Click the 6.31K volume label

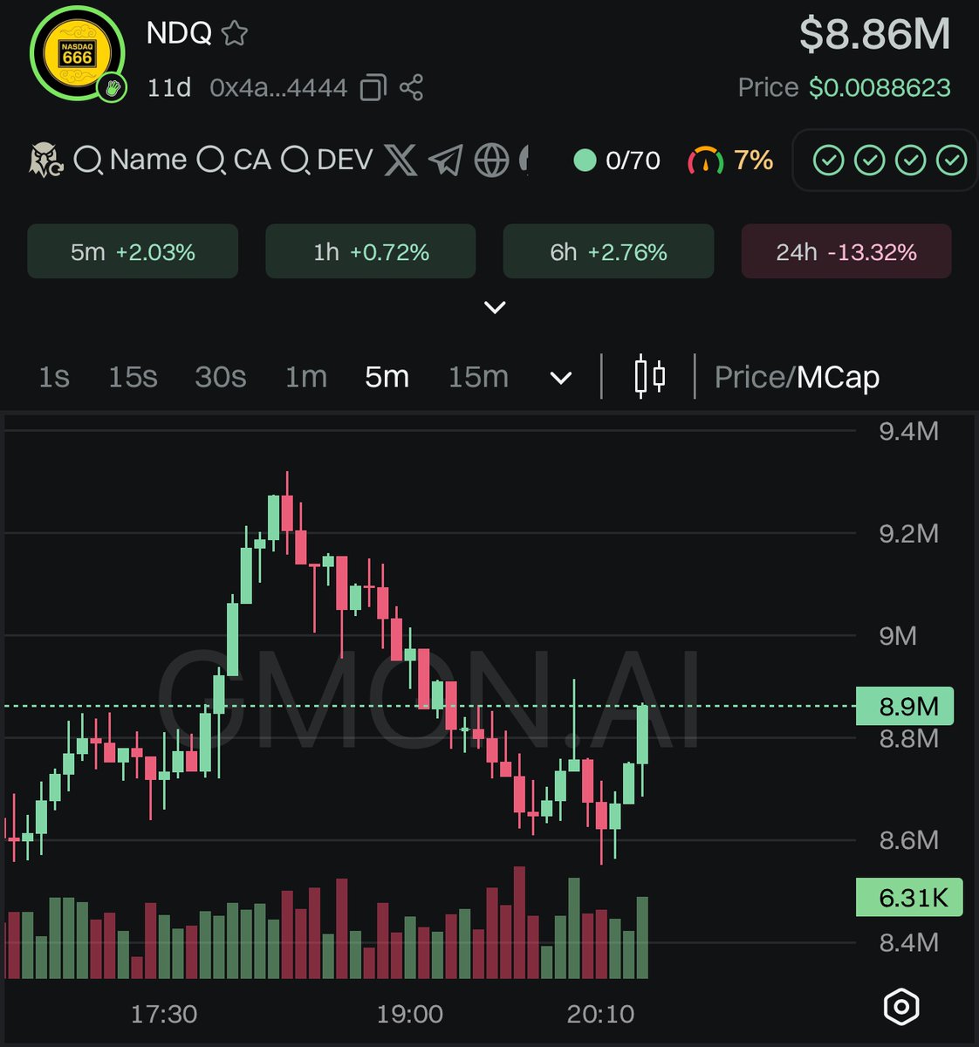point(909,897)
